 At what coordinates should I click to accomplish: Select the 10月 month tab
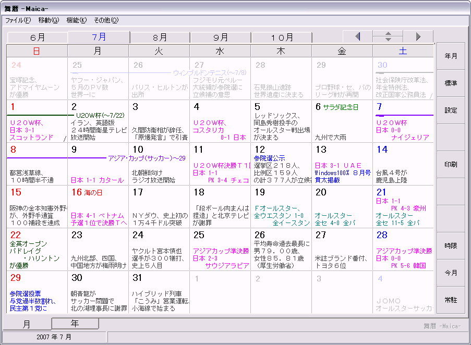[282, 38]
